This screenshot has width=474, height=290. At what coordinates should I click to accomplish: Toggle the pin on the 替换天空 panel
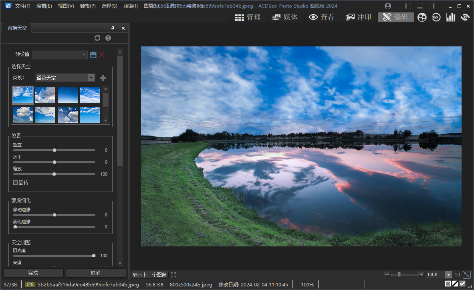coord(113,28)
